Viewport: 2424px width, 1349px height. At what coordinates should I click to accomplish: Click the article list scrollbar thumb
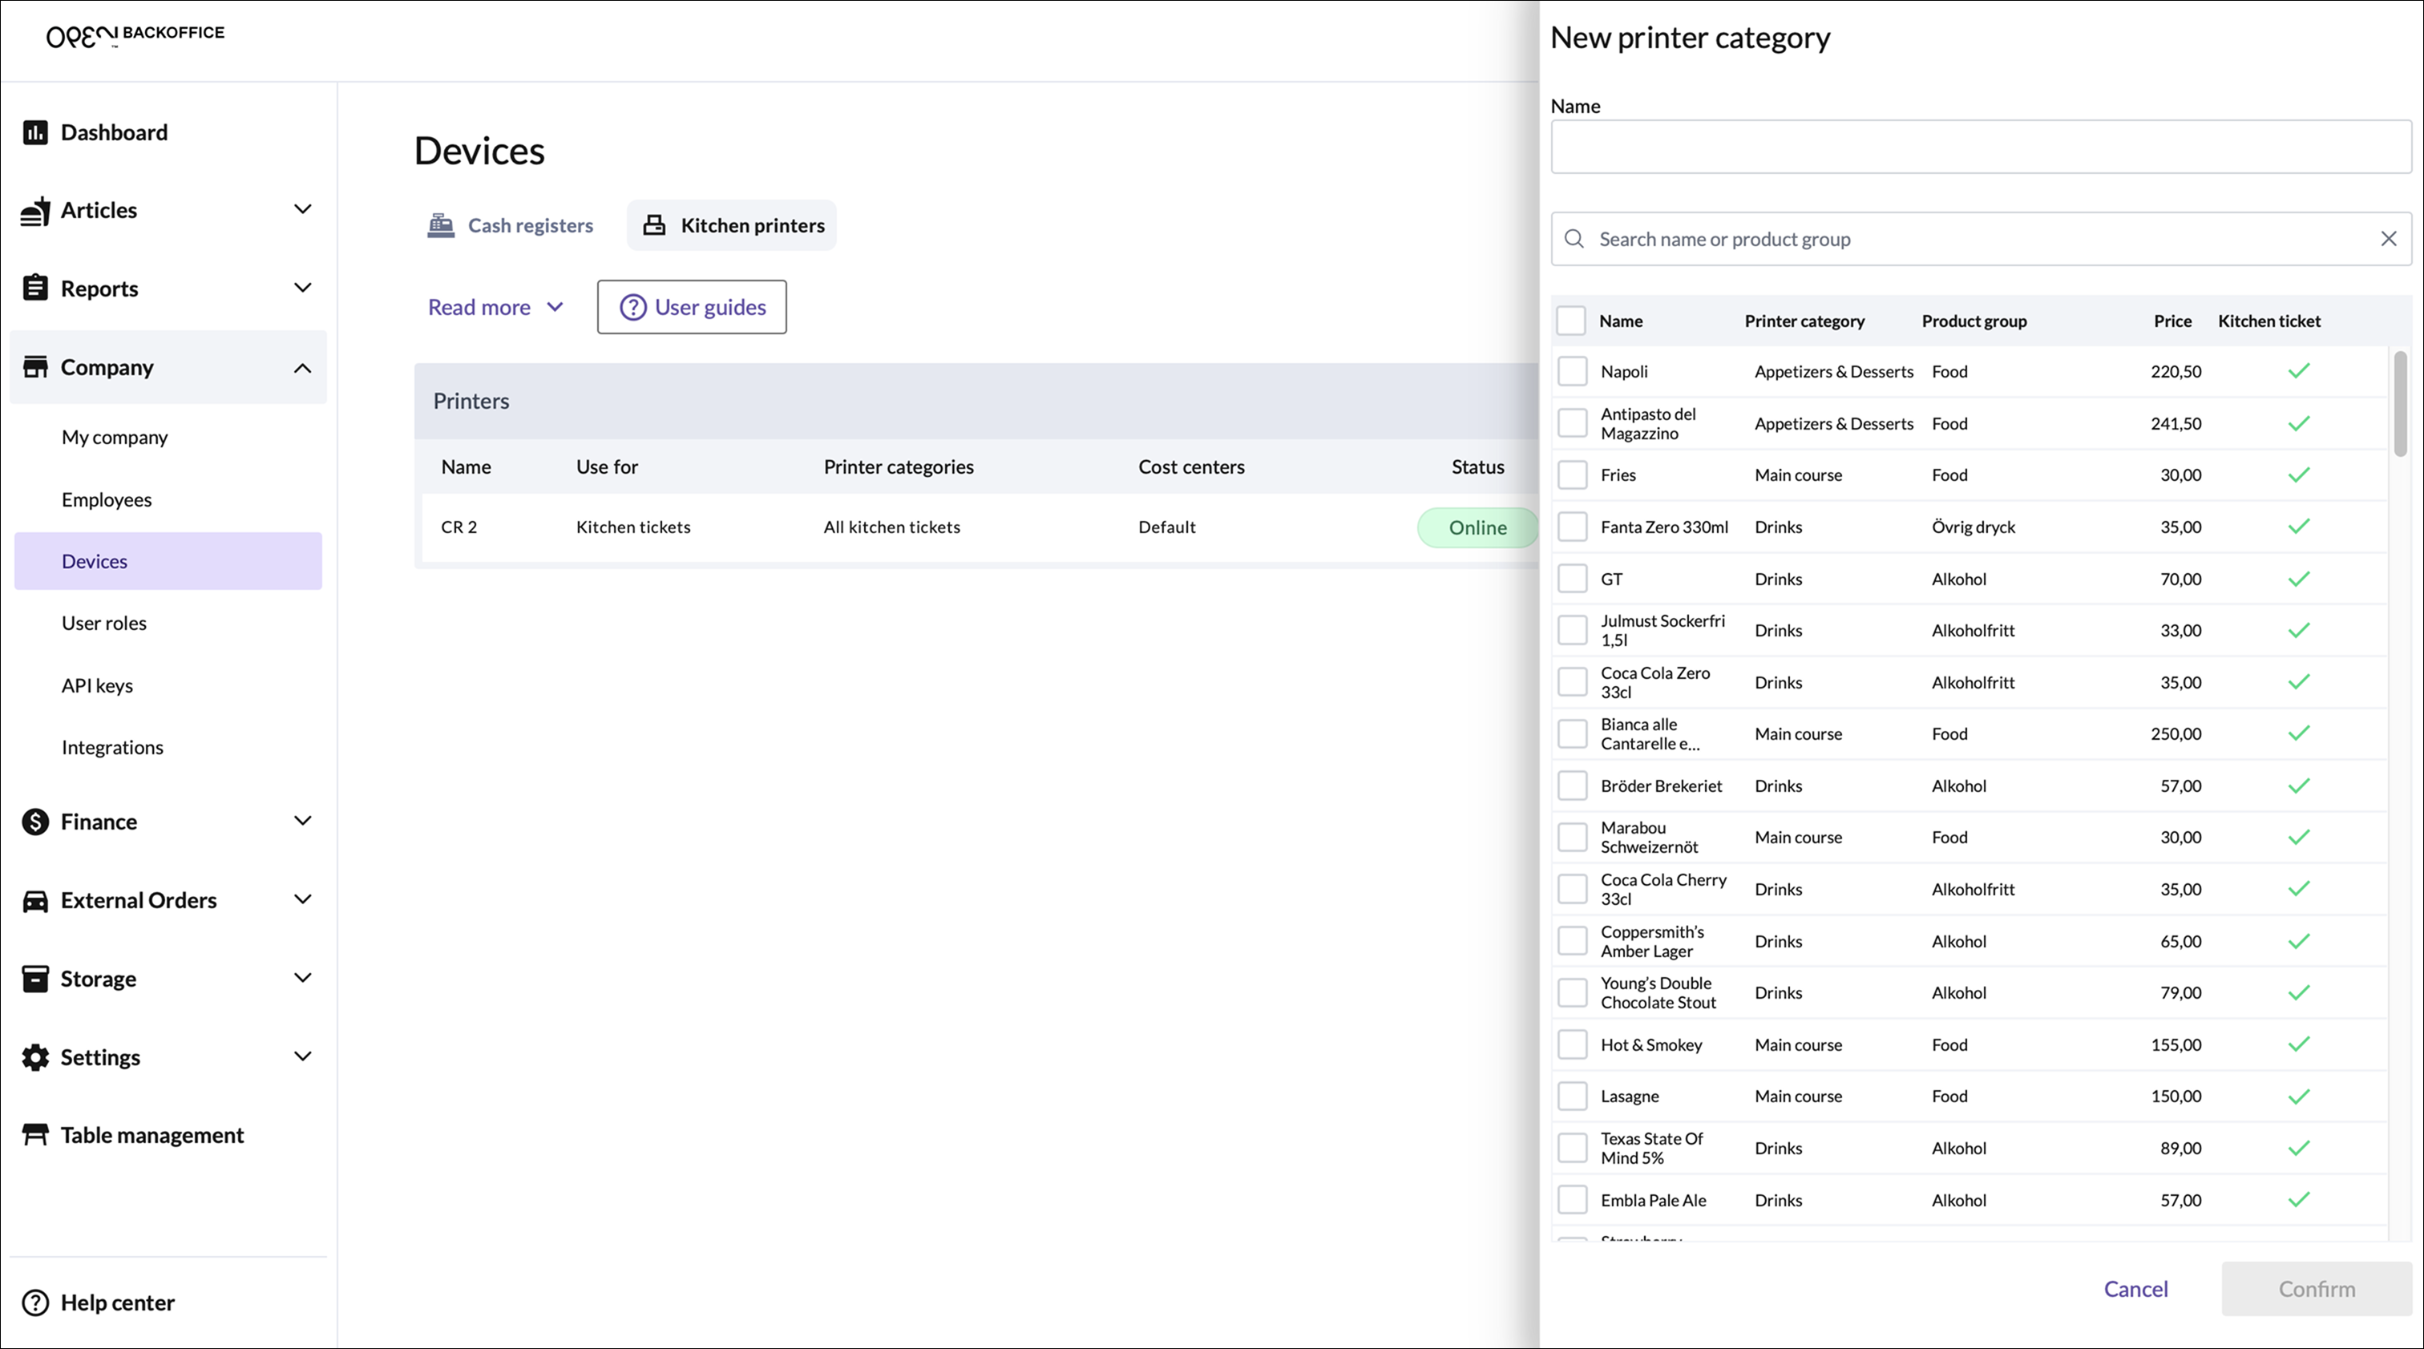tap(2399, 405)
